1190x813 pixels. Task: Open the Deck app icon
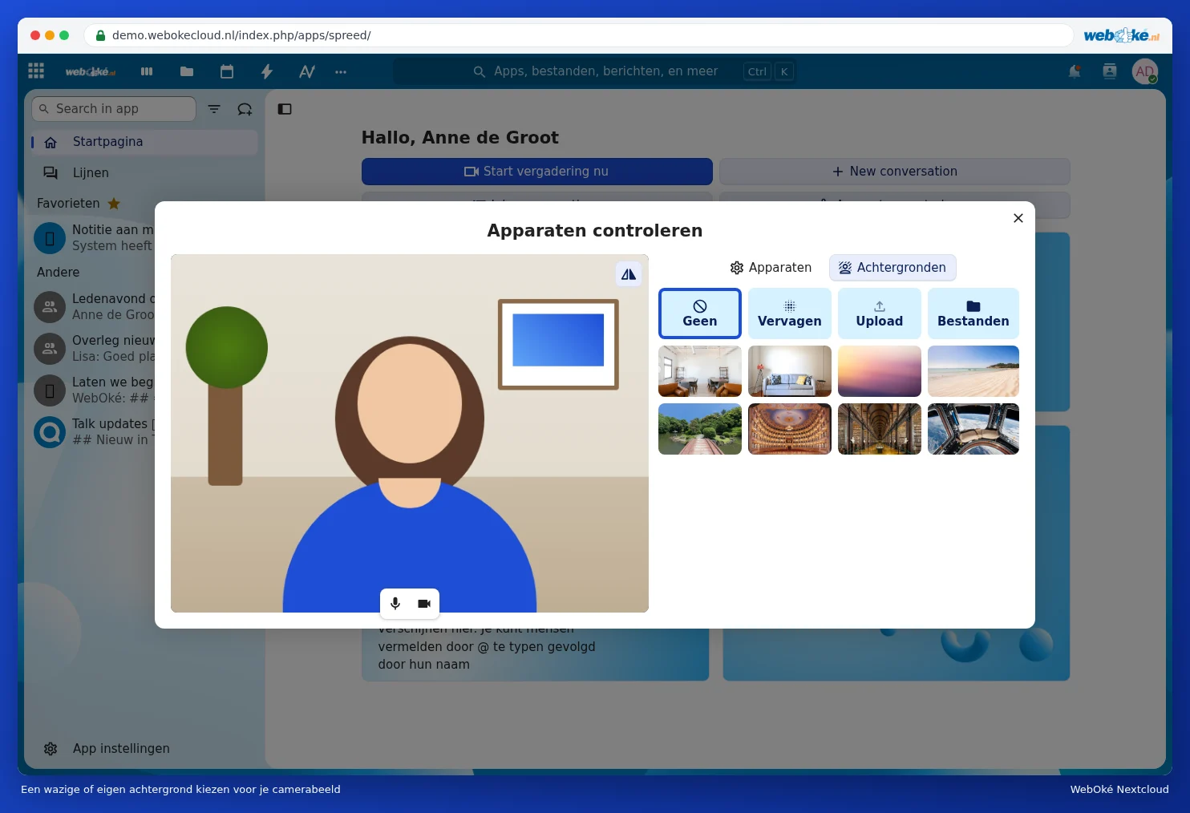tap(147, 71)
